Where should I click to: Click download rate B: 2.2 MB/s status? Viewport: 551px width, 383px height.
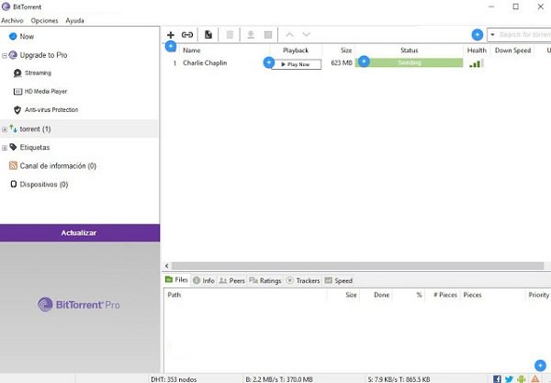279,379
